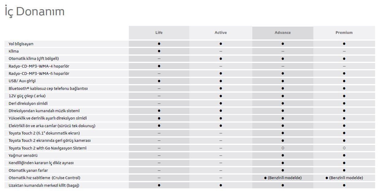Click the Advance trim column header
The width and height of the screenshot is (383, 192).
pos(283,33)
